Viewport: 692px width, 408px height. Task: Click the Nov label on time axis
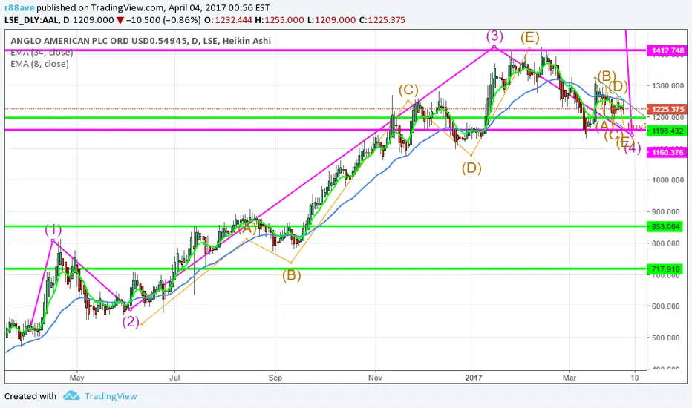tap(375, 378)
